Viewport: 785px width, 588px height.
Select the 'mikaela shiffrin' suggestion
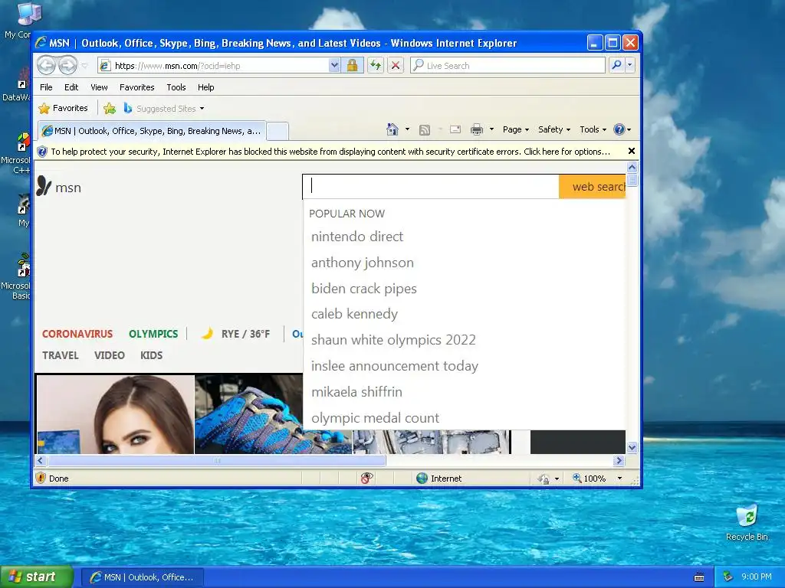tap(356, 392)
